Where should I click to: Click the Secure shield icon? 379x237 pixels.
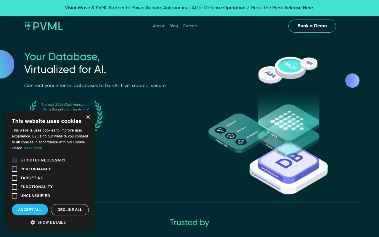(x=231, y=136)
